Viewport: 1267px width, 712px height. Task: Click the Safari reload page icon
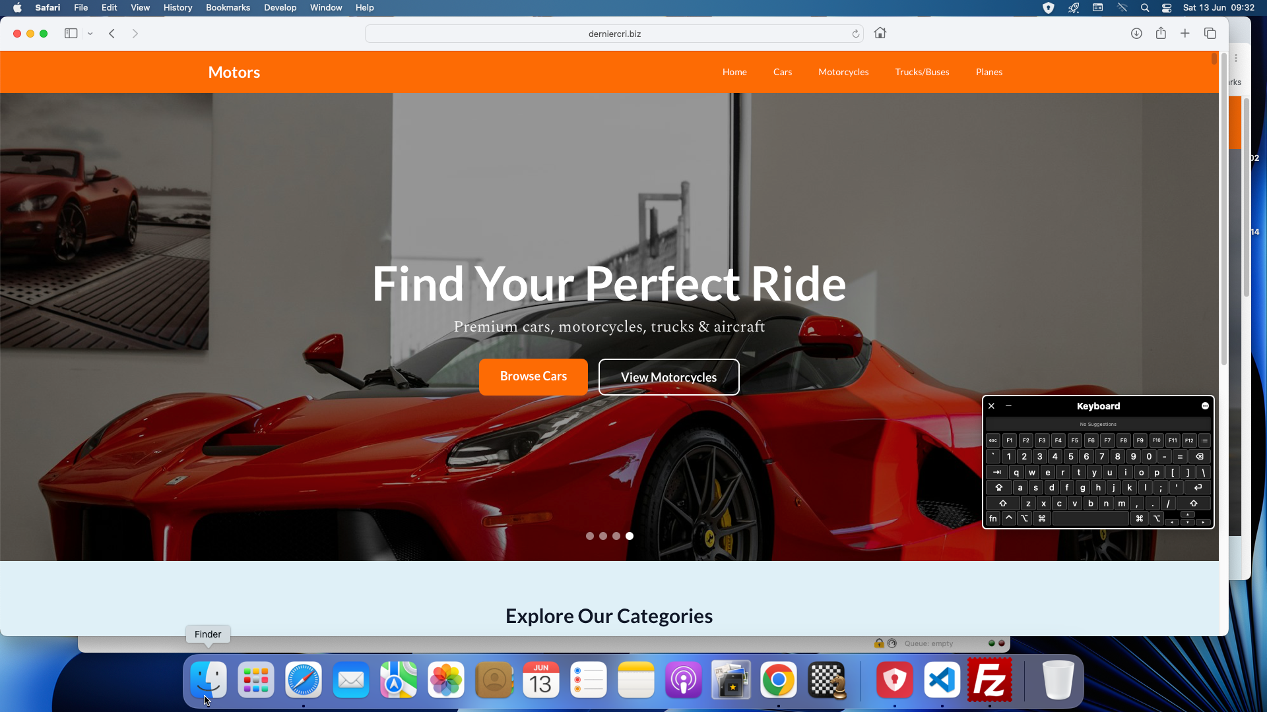[x=856, y=34]
